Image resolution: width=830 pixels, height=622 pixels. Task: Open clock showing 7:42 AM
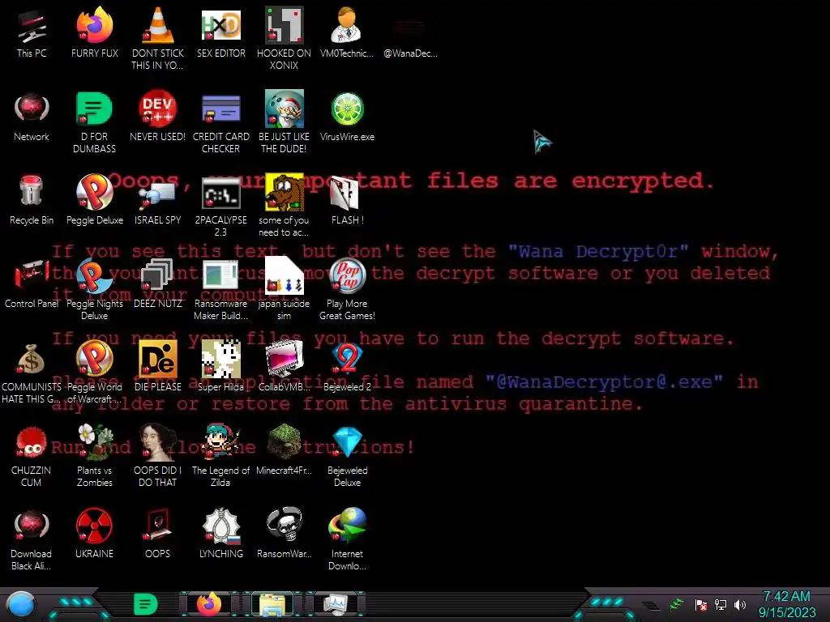pyautogui.click(x=786, y=604)
